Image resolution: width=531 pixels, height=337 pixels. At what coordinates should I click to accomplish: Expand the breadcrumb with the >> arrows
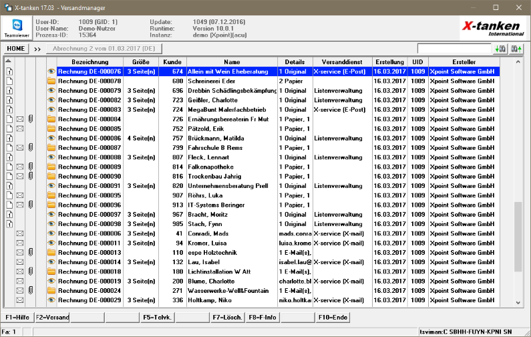(37, 49)
